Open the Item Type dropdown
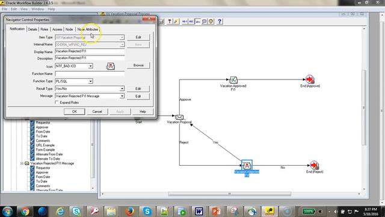385x217 pixels. (122, 37)
